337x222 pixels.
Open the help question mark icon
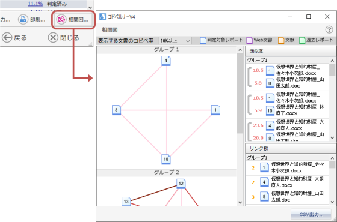click(329, 29)
